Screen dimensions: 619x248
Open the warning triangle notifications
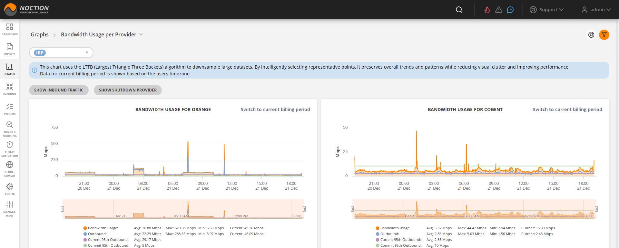pos(499,10)
